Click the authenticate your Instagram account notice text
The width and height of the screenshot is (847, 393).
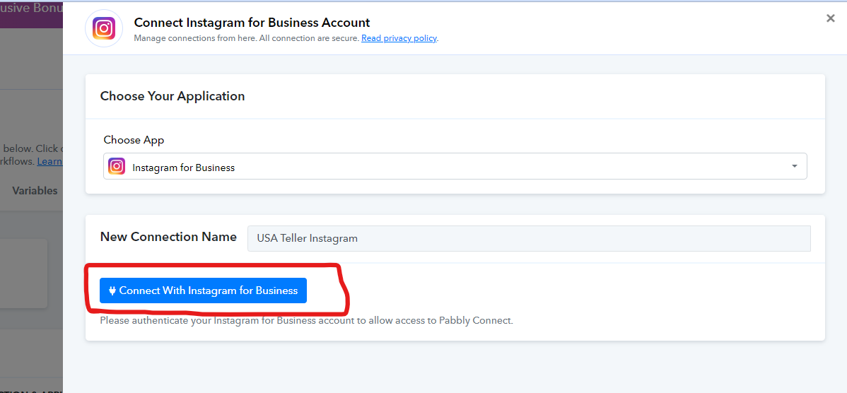[306, 320]
